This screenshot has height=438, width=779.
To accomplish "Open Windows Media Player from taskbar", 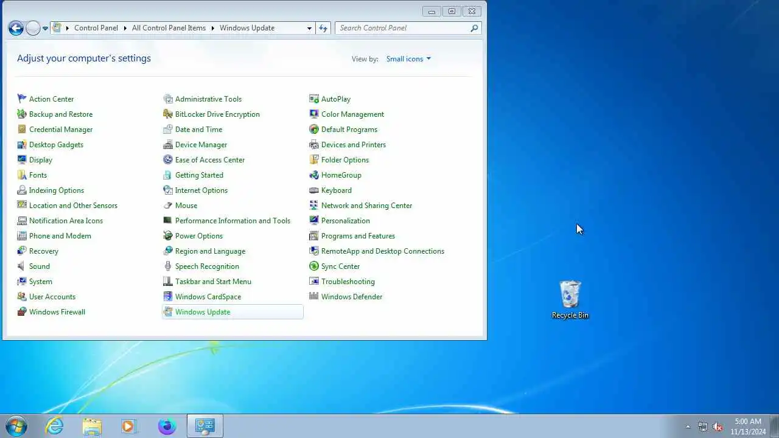I will tap(129, 426).
